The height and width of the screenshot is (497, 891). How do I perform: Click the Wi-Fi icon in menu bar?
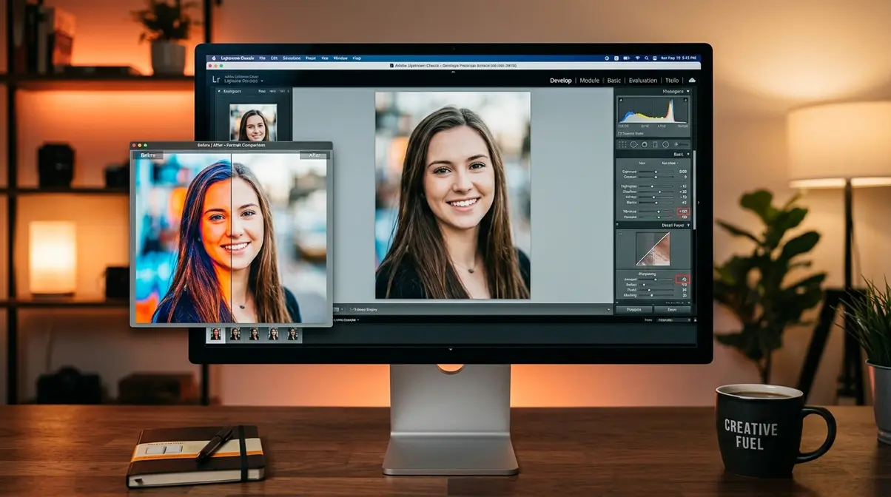(638, 58)
